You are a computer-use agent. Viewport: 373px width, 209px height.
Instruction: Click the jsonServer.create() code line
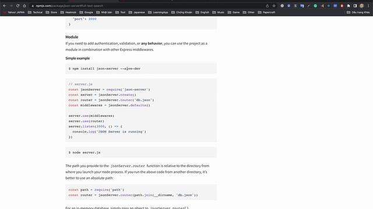(103, 95)
